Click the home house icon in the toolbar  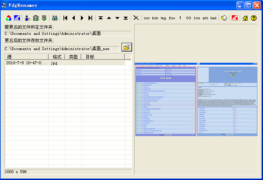click(245, 18)
